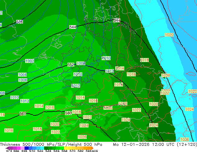Click the legend value 558
The width and height of the screenshot is (197, 152).
click(x=64, y=151)
